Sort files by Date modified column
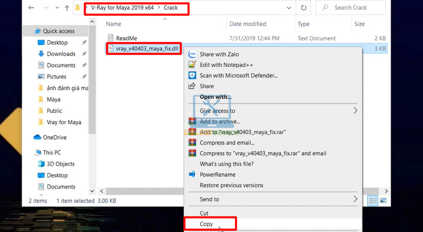This screenshot has height=232, width=423. pyautogui.click(x=248, y=24)
